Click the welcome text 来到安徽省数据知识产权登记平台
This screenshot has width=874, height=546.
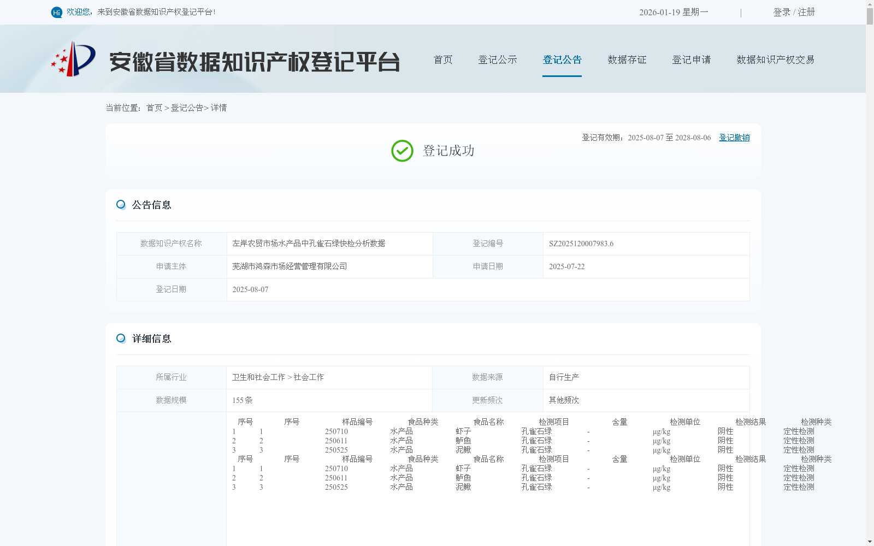click(156, 12)
